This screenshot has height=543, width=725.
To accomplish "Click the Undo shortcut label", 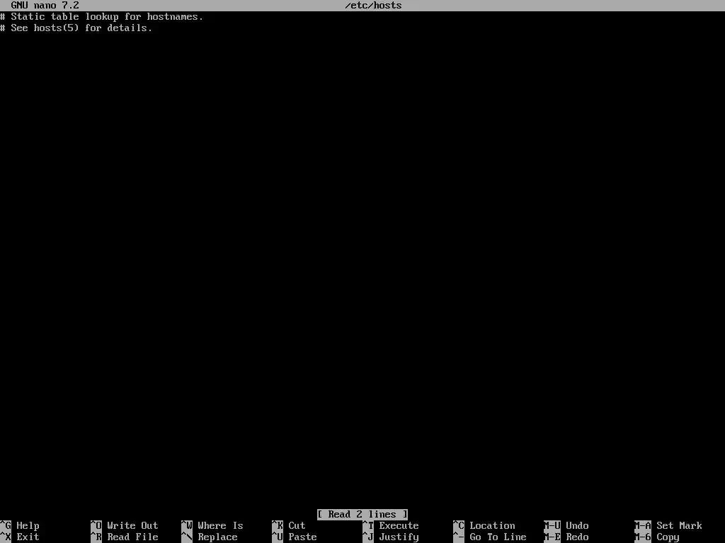I will tap(577, 525).
